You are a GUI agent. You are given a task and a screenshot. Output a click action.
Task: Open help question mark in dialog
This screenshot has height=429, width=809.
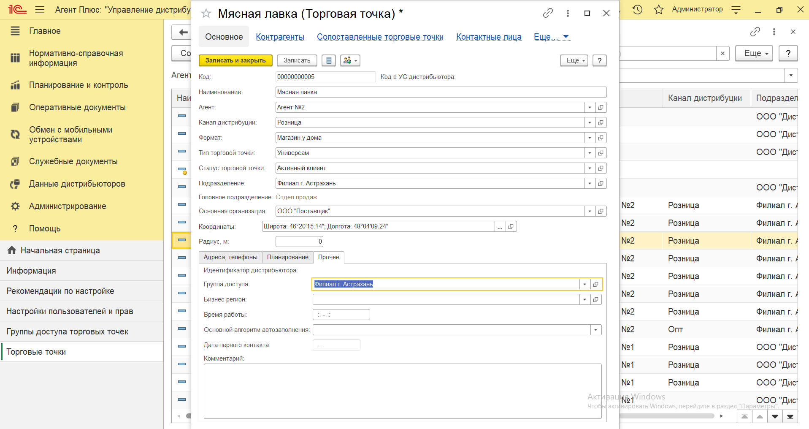coord(600,60)
